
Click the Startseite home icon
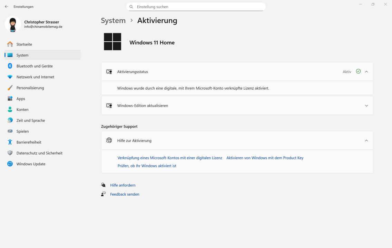pos(10,44)
